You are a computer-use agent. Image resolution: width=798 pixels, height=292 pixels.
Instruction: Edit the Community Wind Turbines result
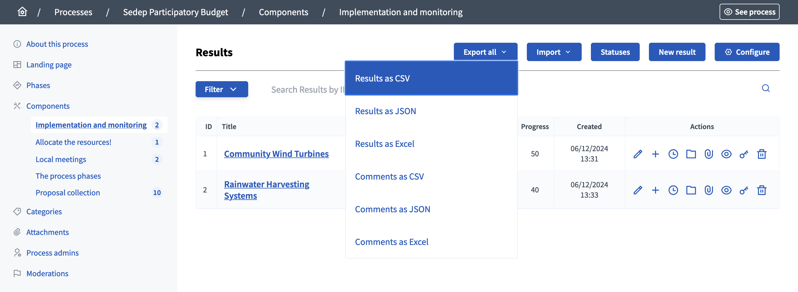point(637,154)
